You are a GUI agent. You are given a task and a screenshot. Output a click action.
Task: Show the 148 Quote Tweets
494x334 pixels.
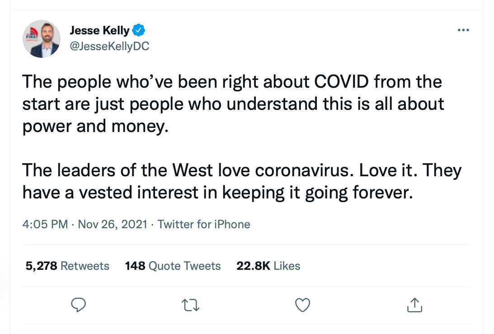(x=173, y=266)
